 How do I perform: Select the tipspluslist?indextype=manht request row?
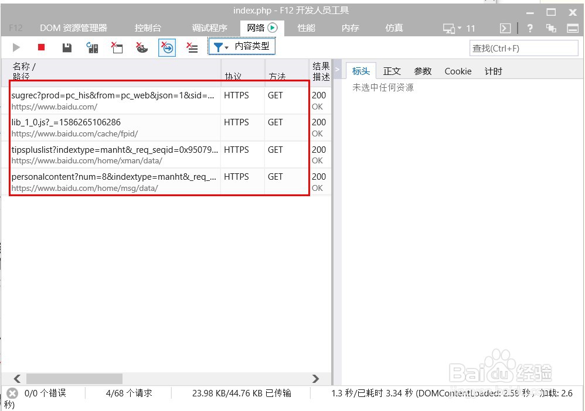[166, 155]
